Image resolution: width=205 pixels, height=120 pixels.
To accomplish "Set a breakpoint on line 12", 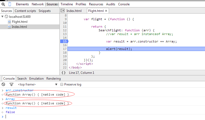I will coord(65,30).
